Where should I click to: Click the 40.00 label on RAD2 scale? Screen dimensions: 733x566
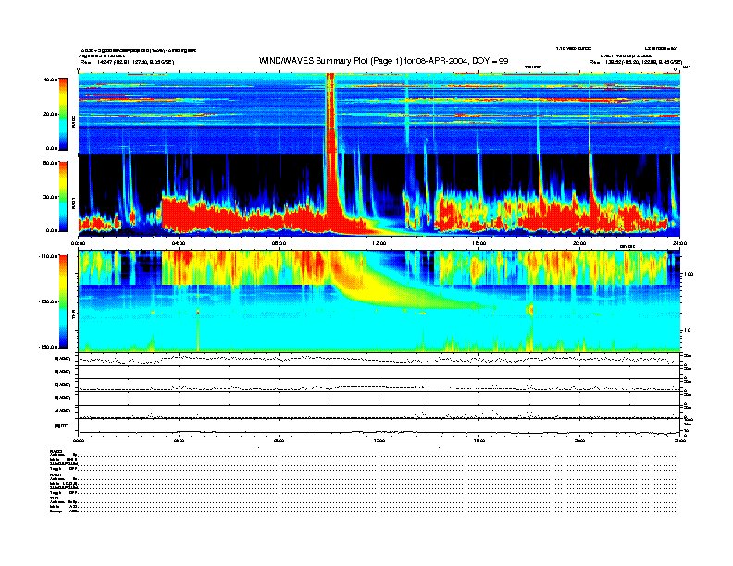point(50,80)
